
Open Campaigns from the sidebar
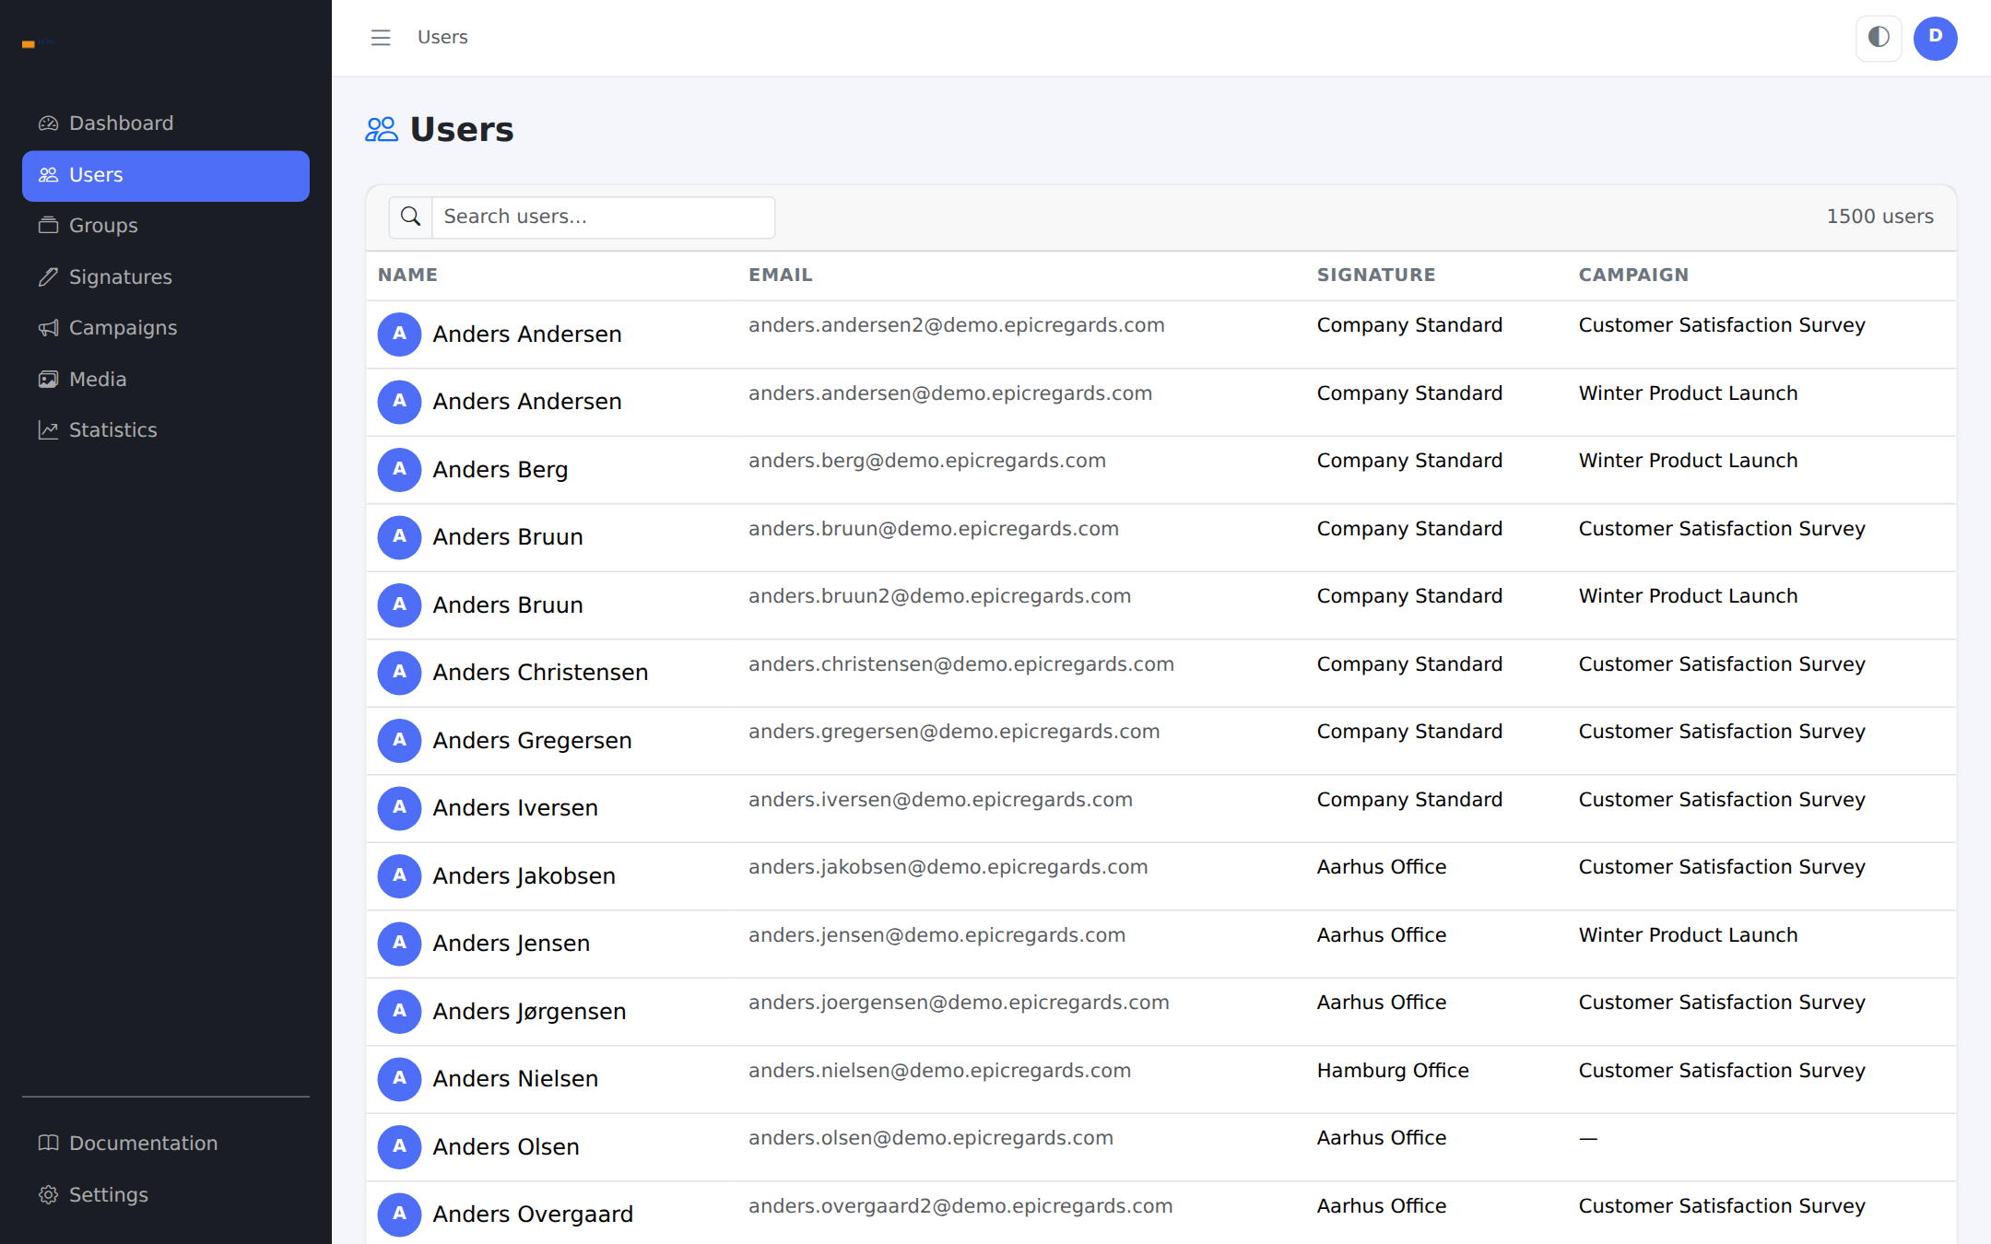[166, 328]
